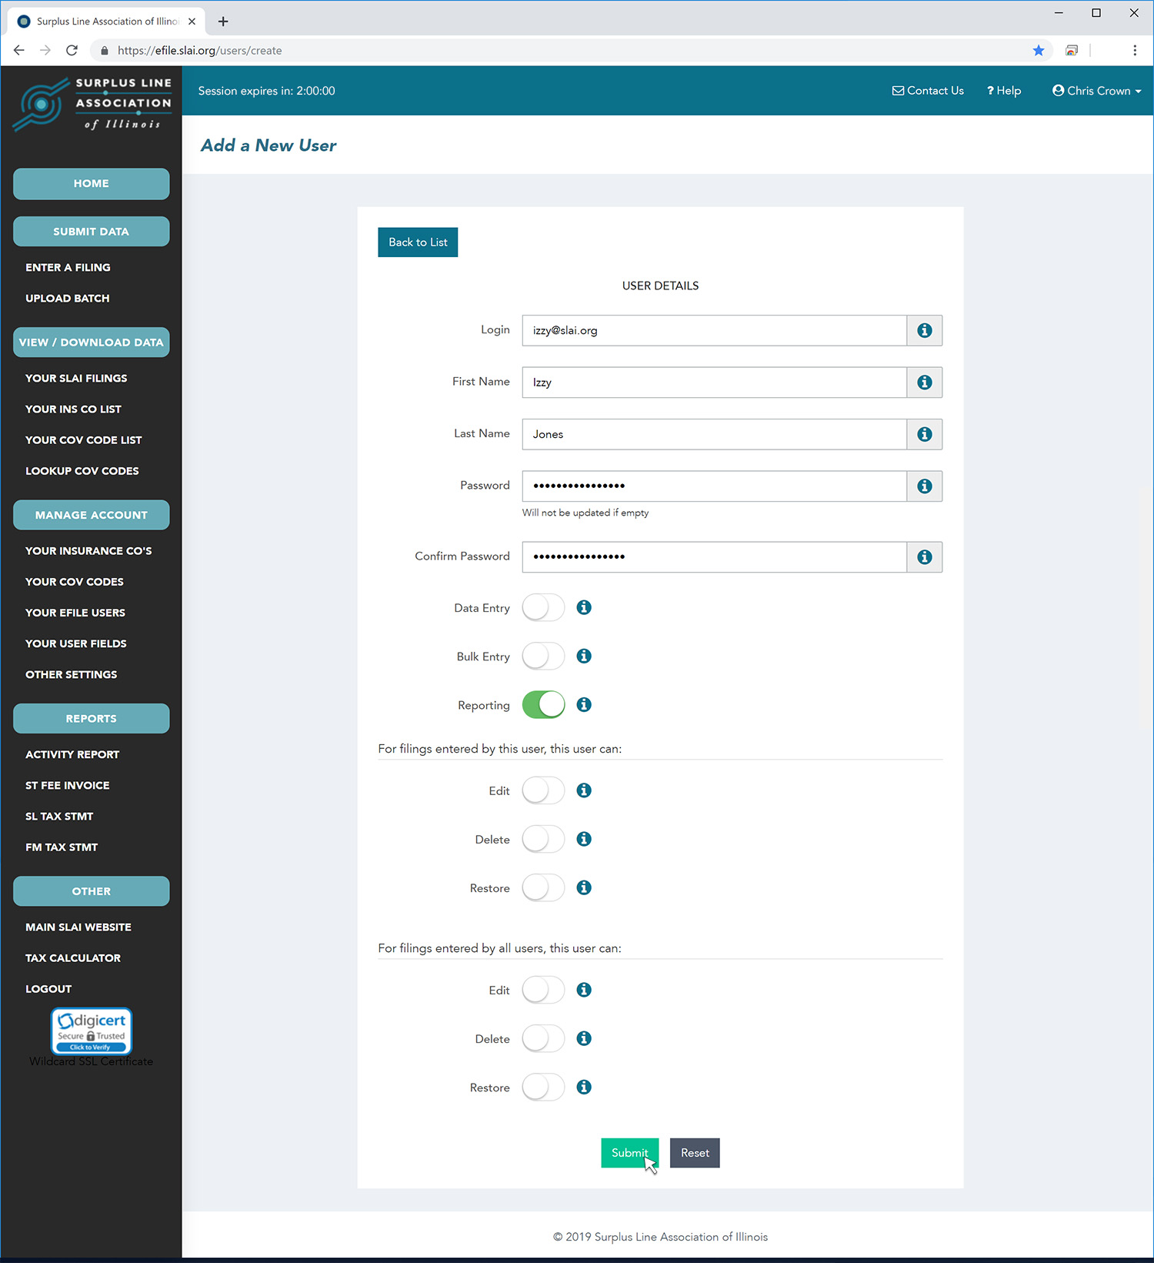
Task: Show info for the Data Entry permission
Action: (584, 607)
